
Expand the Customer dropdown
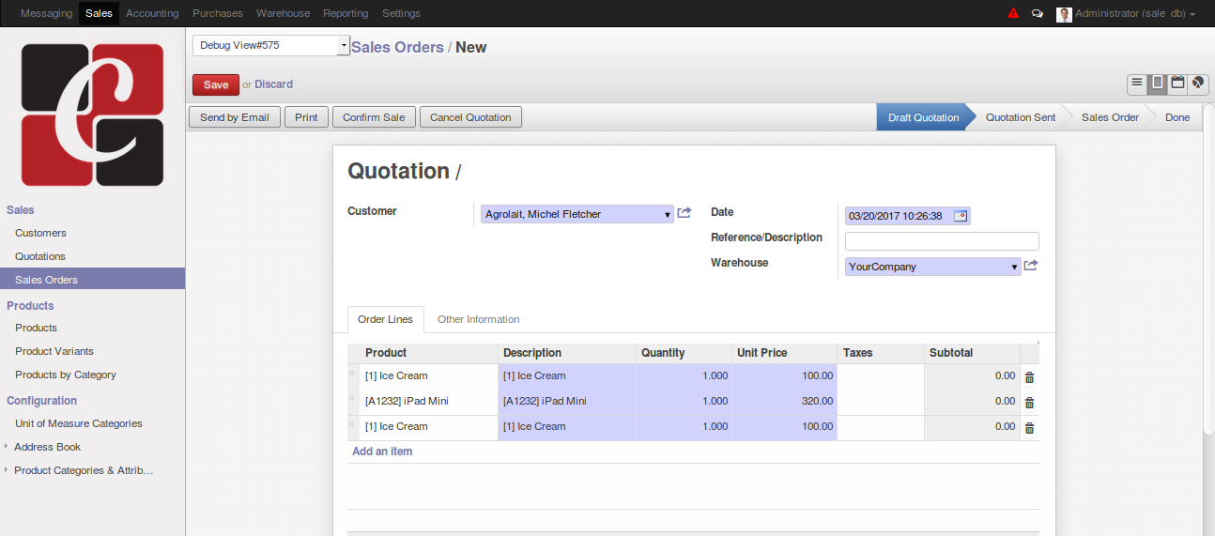tap(577, 214)
